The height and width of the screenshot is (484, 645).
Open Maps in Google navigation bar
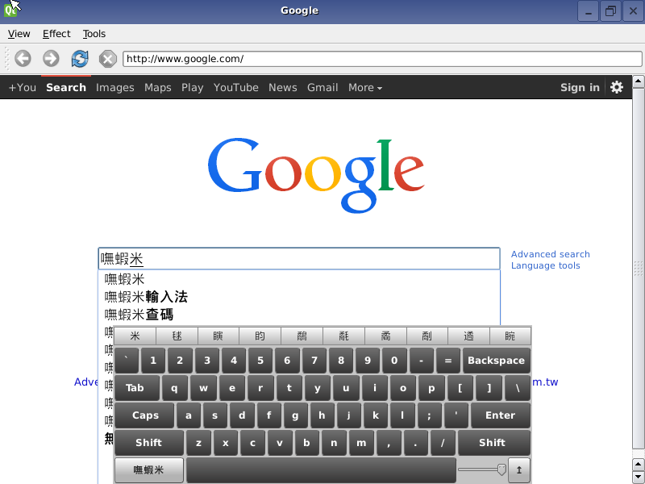[x=157, y=88]
